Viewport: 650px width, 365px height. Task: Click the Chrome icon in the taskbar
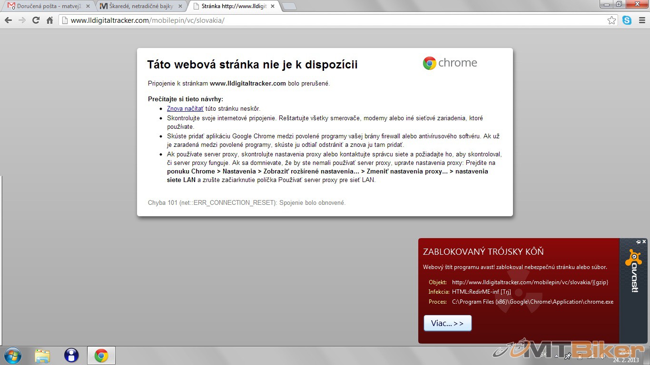tap(101, 355)
